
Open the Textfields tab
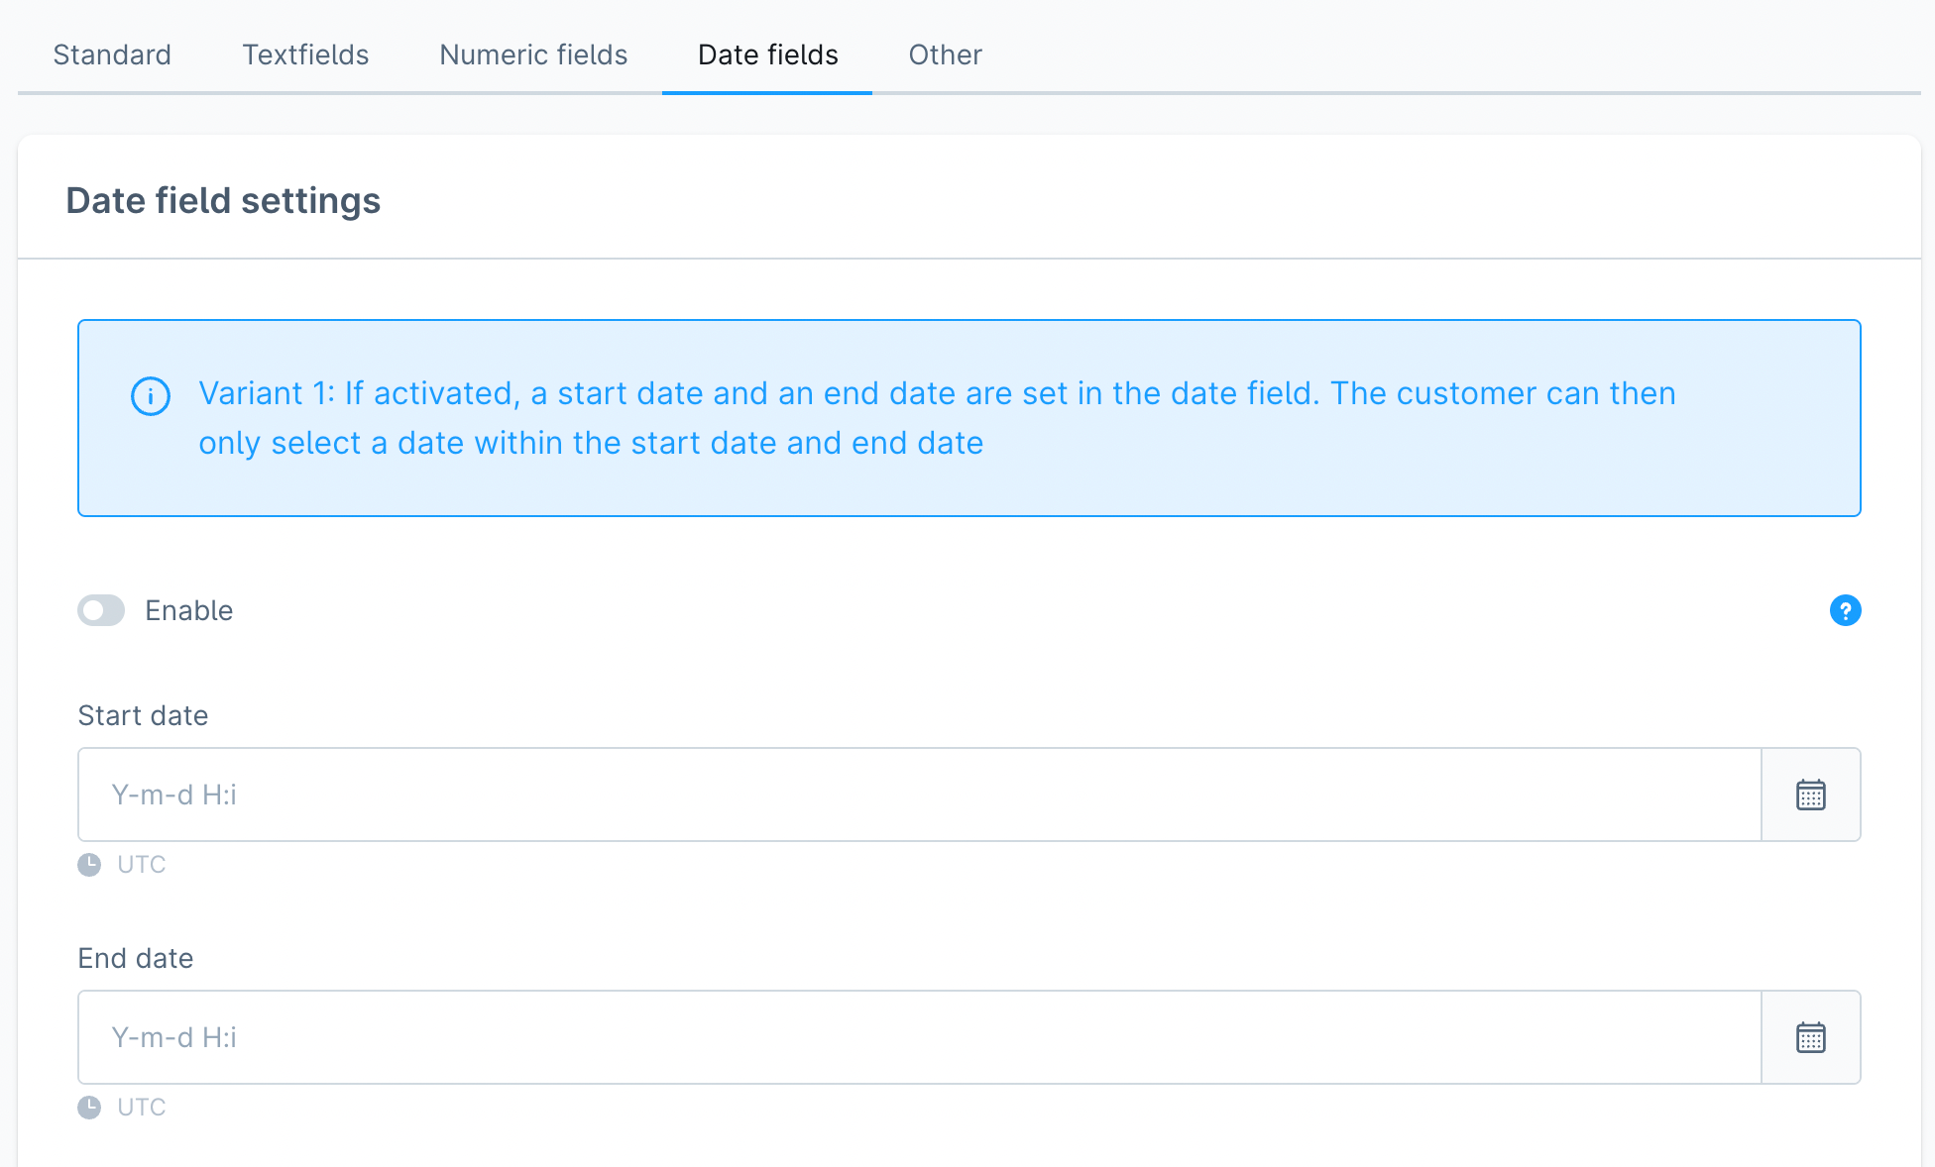[305, 54]
